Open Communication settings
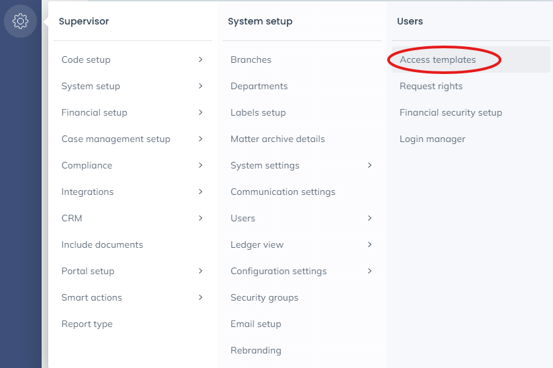 tap(283, 192)
